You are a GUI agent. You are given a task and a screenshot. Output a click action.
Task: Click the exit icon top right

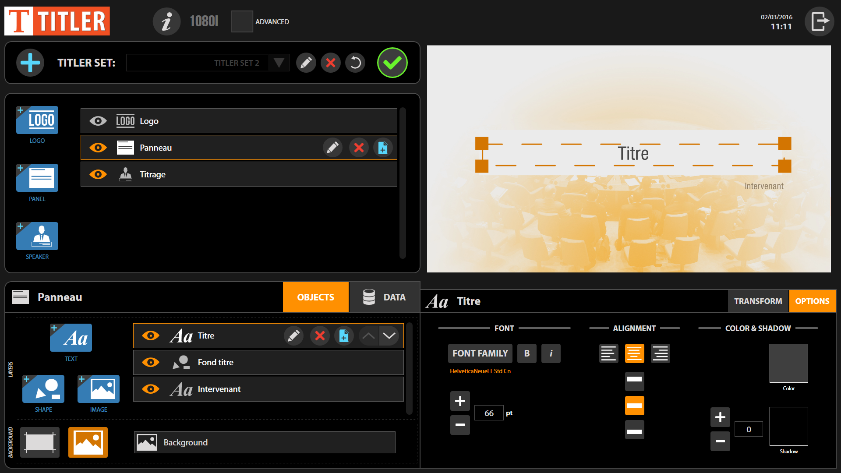(819, 21)
